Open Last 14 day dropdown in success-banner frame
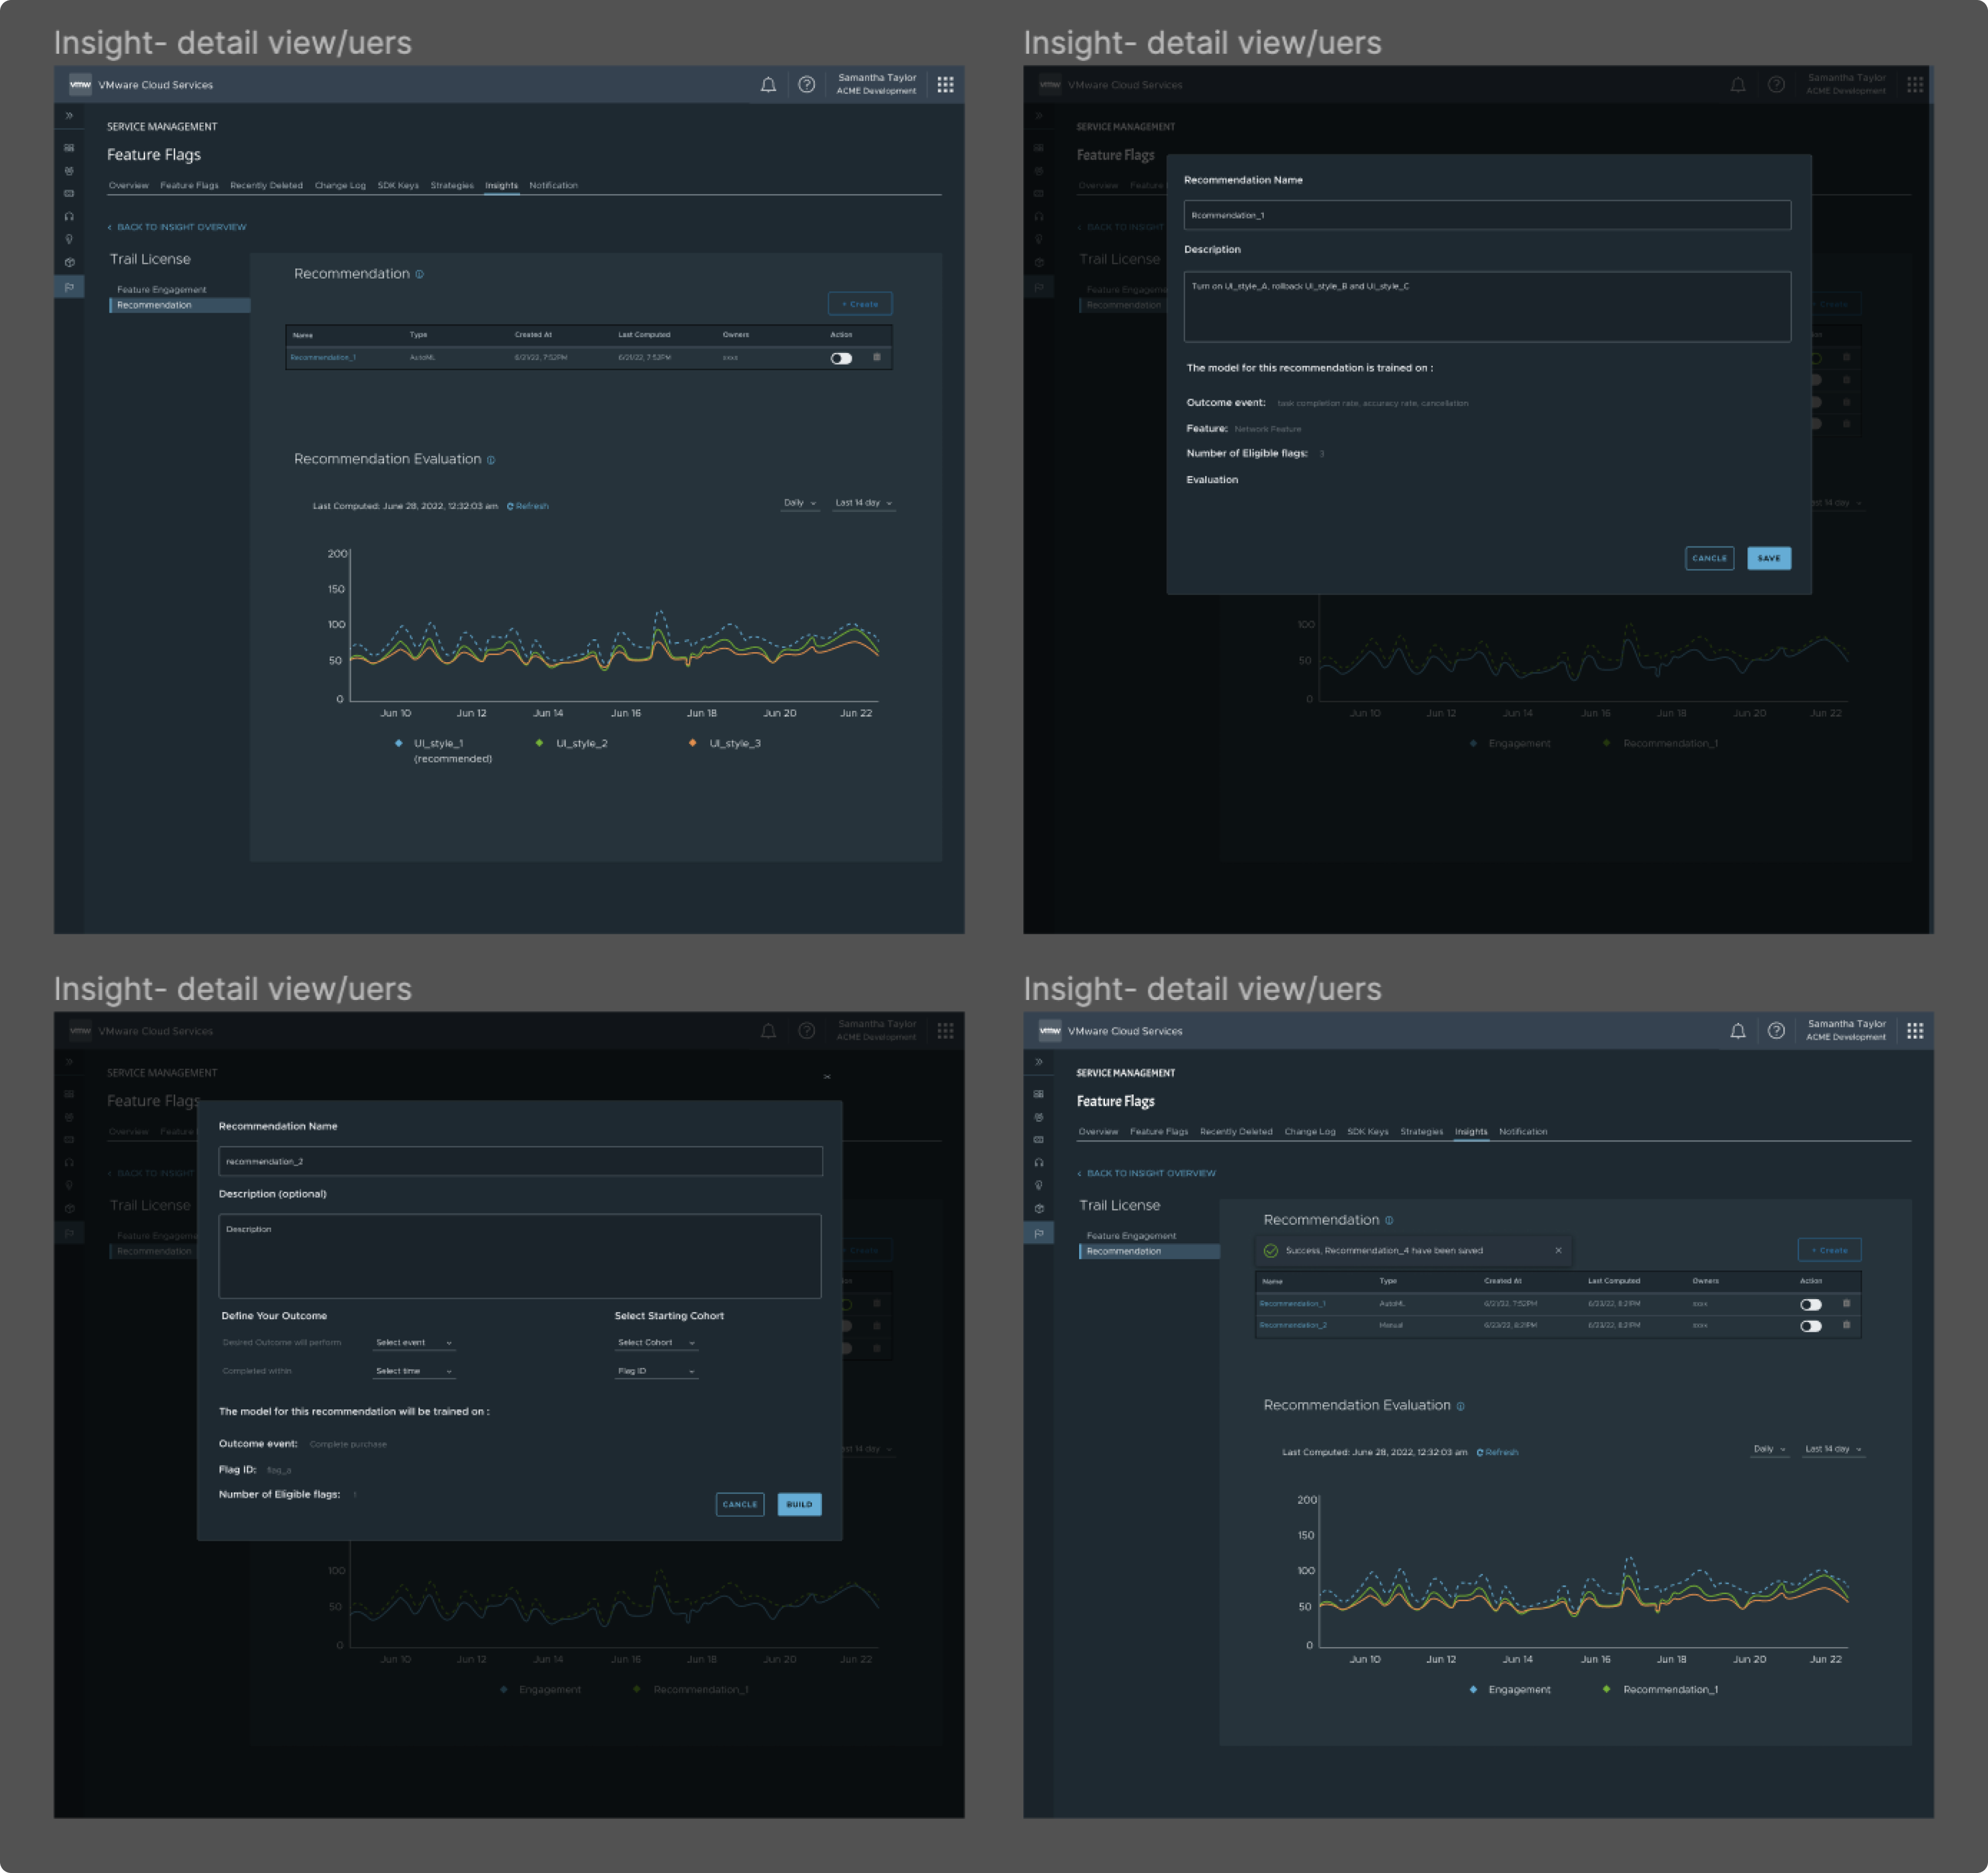The width and height of the screenshot is (1988, 1873). (x=1834, y=1449)
